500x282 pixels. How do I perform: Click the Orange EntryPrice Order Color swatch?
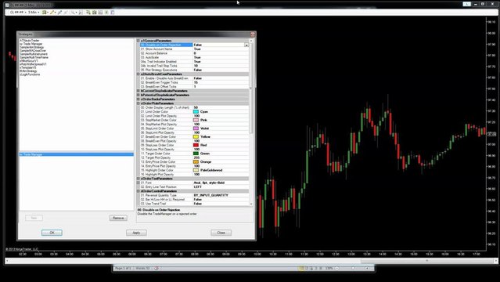pyautogui.click(x=196, y=162)
